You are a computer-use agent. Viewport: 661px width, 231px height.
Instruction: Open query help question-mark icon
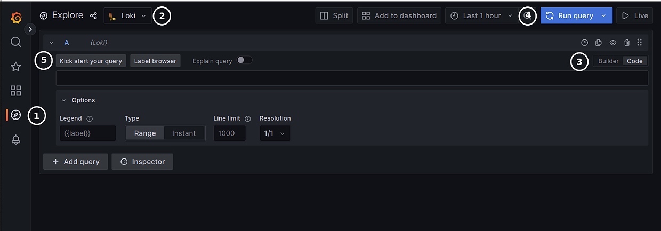(x=585, y=43)
